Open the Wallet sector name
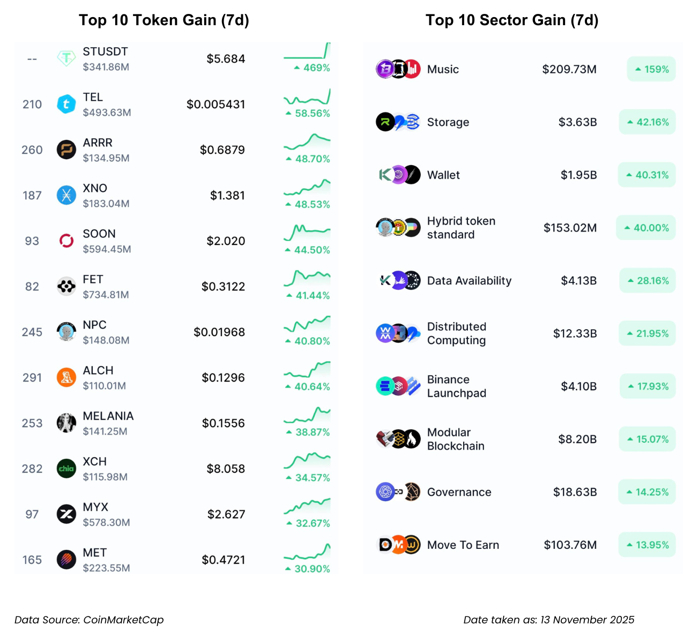Screen dimensions: 691x640 point(443,175)
